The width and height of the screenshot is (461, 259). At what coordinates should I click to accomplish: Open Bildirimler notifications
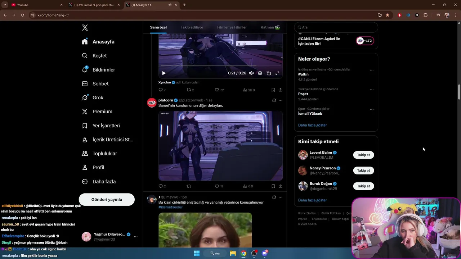click(98, 70)
